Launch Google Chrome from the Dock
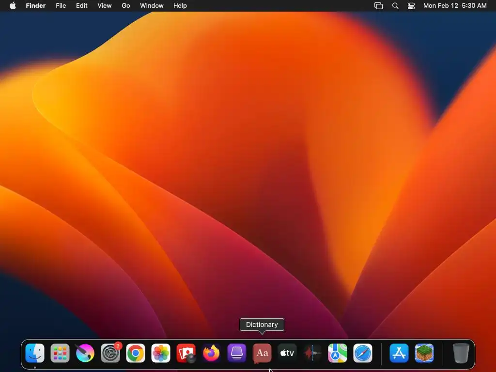 [x=136, y=353]
